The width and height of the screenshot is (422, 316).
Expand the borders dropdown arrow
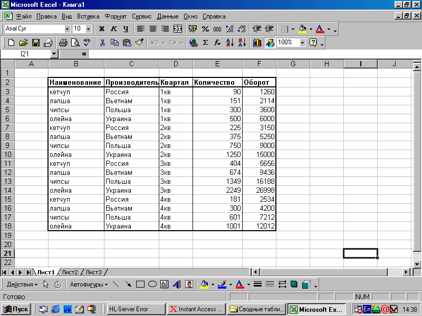pos(293,29)
